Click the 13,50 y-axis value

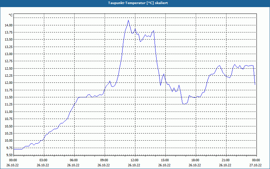point(9,40)
